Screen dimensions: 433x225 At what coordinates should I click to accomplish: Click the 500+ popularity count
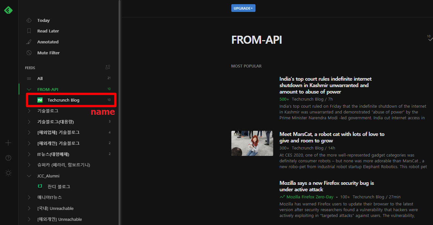click(x=284, y=99)
